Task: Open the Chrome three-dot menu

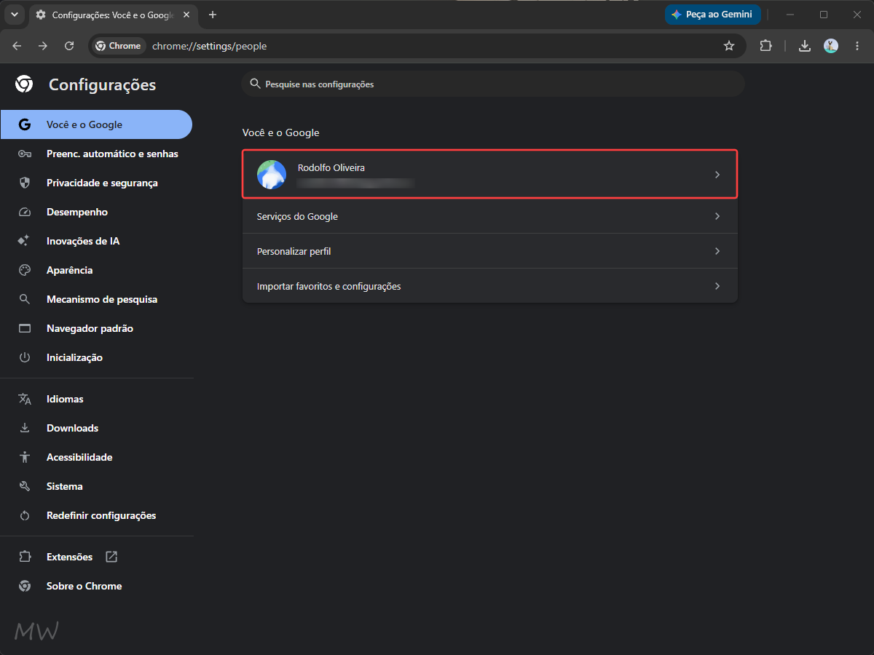Action: pos(856,46)
